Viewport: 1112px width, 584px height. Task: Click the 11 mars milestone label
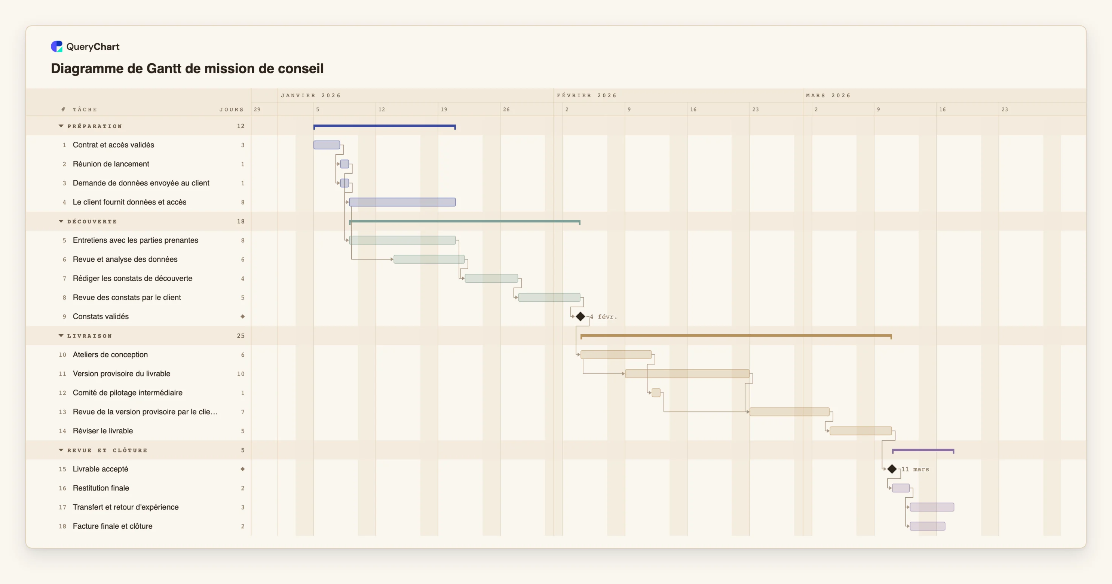tap(915, 469)
